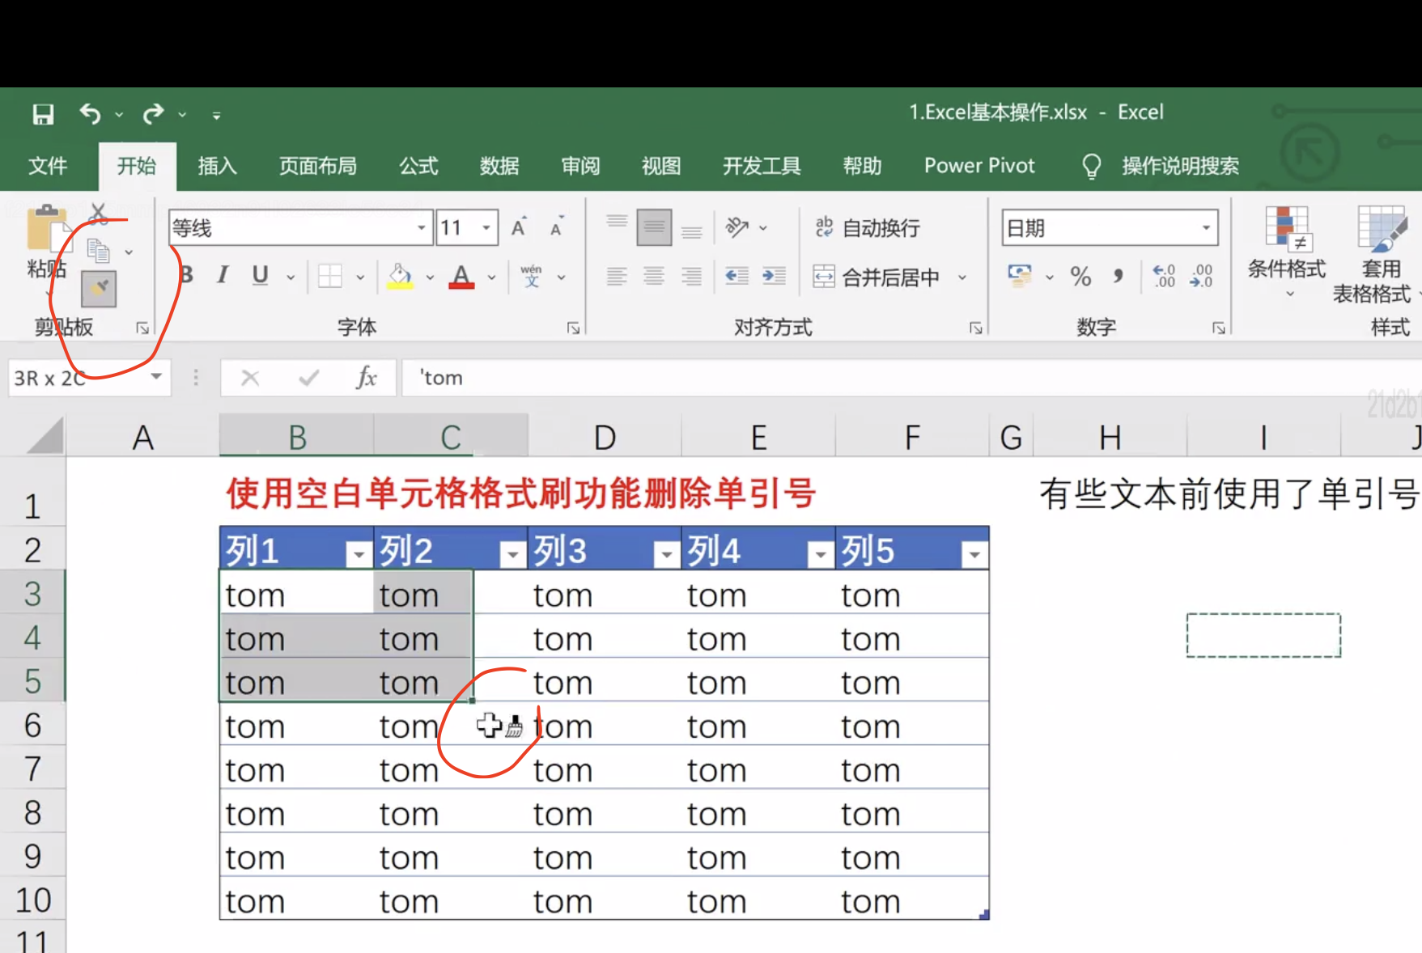
Task: Switch to the 公式 formulas tab
Action: tap(418, 166)
